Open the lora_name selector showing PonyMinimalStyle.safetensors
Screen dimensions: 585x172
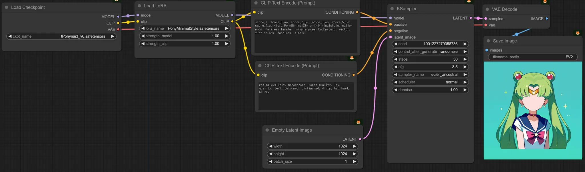click(185, 28)
